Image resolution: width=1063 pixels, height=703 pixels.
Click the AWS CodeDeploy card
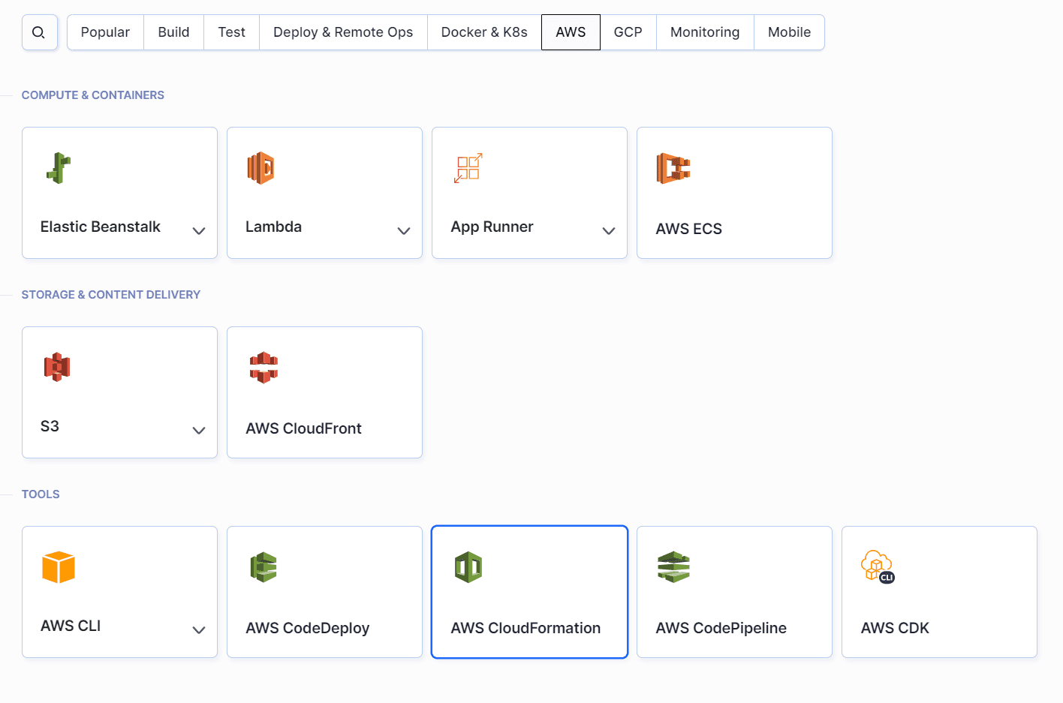324,592
